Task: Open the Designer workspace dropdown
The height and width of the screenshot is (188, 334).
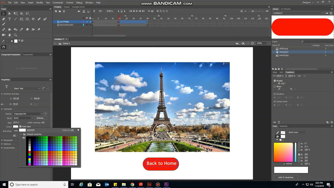Action: 308,2
